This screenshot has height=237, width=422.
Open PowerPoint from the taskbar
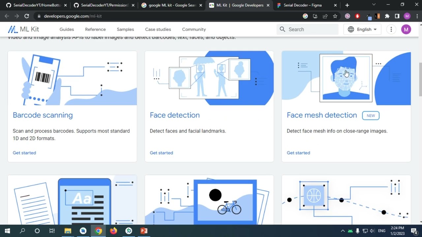[144, 231]
